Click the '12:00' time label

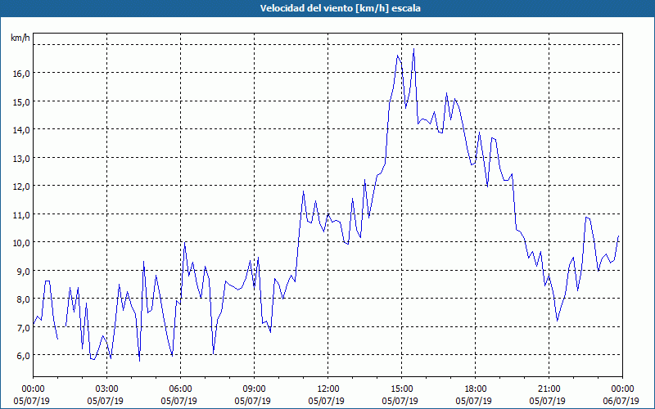(328, 389)
